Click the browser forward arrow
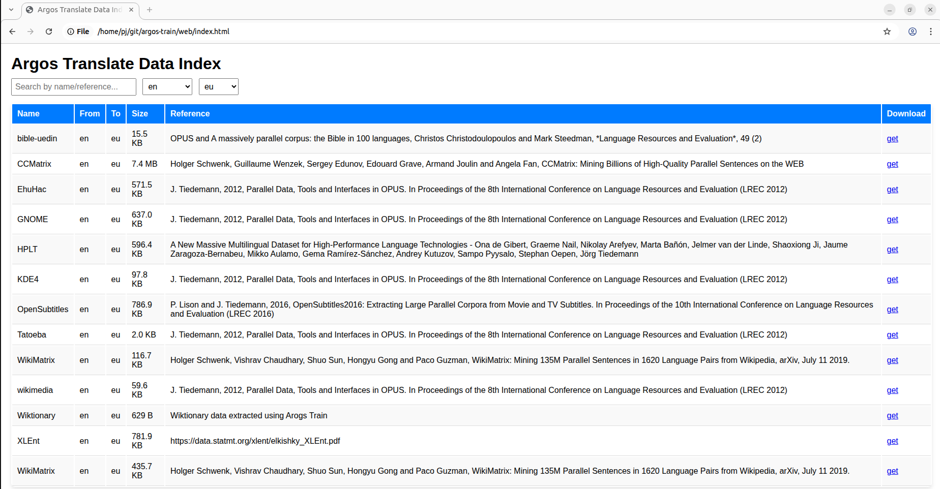This screenshot has height=489, width=940. (x=31, y=32)
